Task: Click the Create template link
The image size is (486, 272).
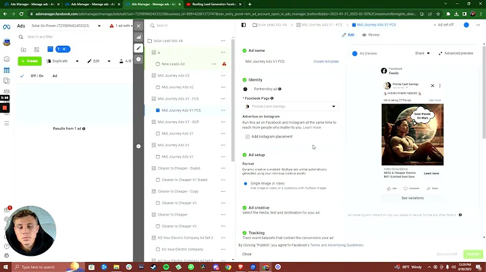Action: [x=326, y=61]
